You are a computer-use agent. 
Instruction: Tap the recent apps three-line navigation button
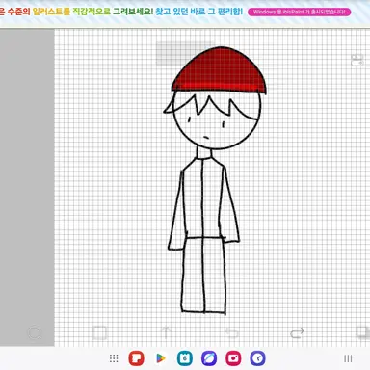click(348, 358)
